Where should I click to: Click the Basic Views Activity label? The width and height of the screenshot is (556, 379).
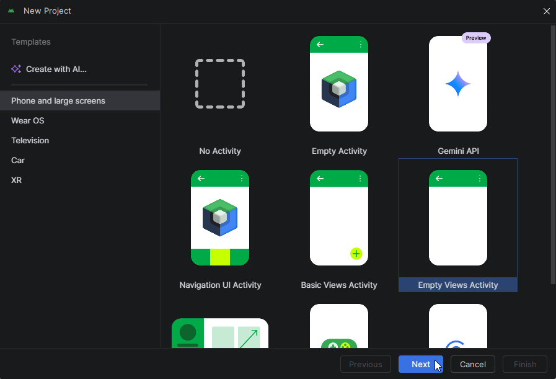(x=339, y=285)
